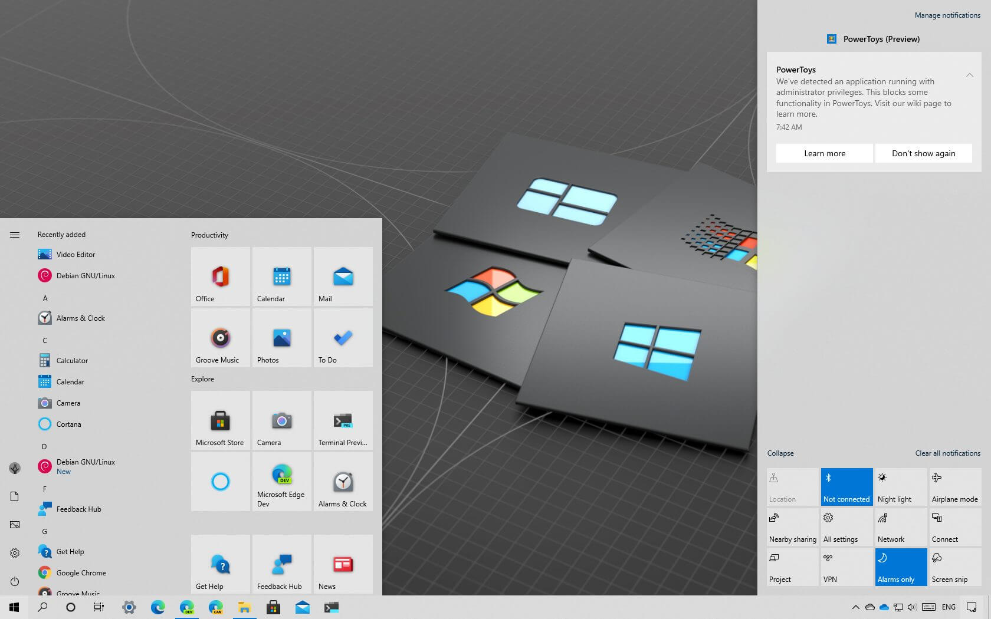
Task: Click Clear all notifications link
Action: (947, 453)
